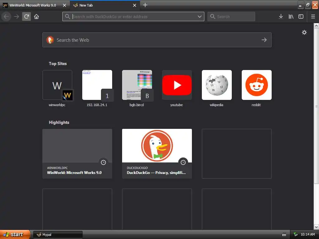This screenshot has height=239, width=319.
Task: Open the DuckDuckGo — Privacy, simplified highlight
Action: (x=157, y=154)
